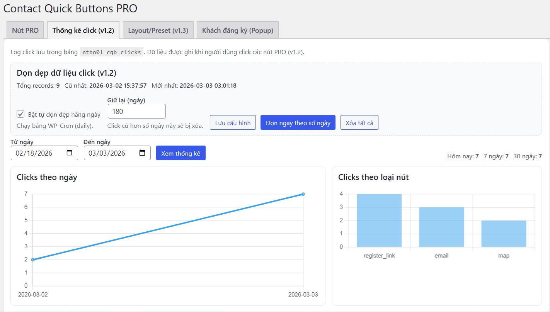Click the month segment of Từ ngày date

pos(20,153)
